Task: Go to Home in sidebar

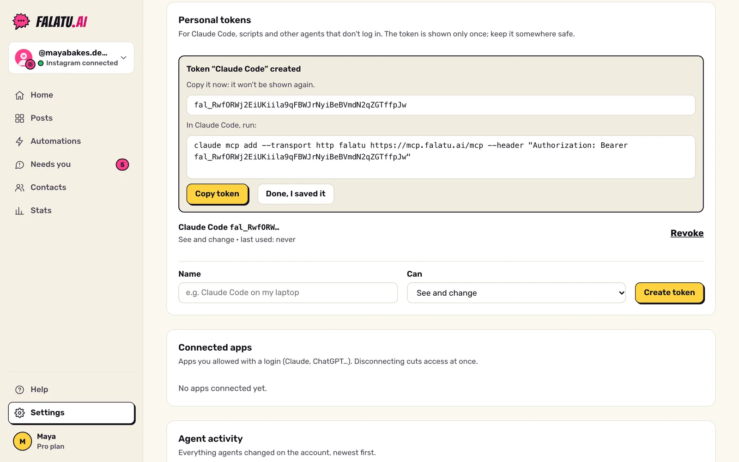Action: [72, 95]
